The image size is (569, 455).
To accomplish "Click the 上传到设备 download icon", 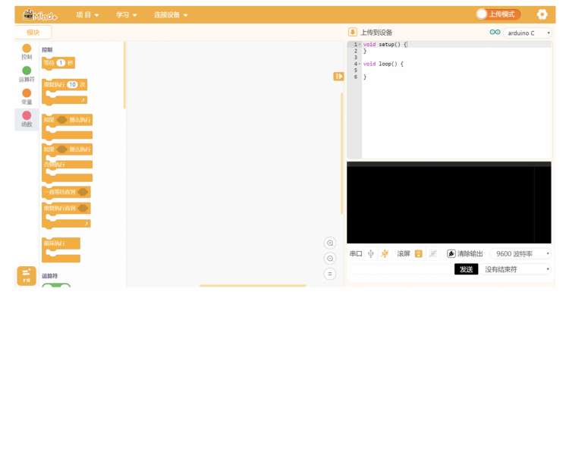I will 352,32.
